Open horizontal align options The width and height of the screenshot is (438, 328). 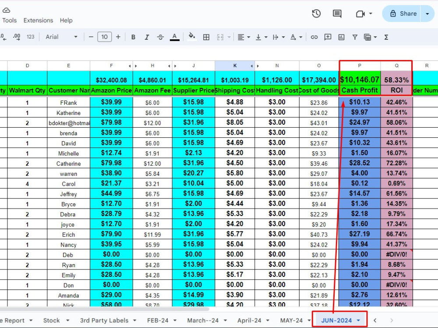click(244, 37)
